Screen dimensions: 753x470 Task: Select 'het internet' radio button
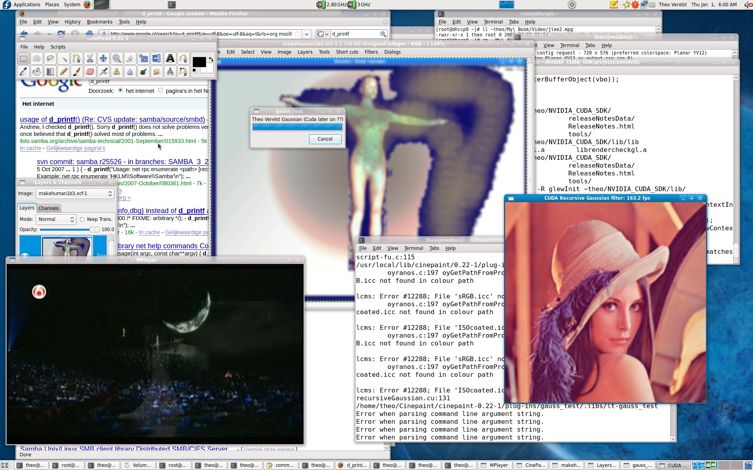120,90
